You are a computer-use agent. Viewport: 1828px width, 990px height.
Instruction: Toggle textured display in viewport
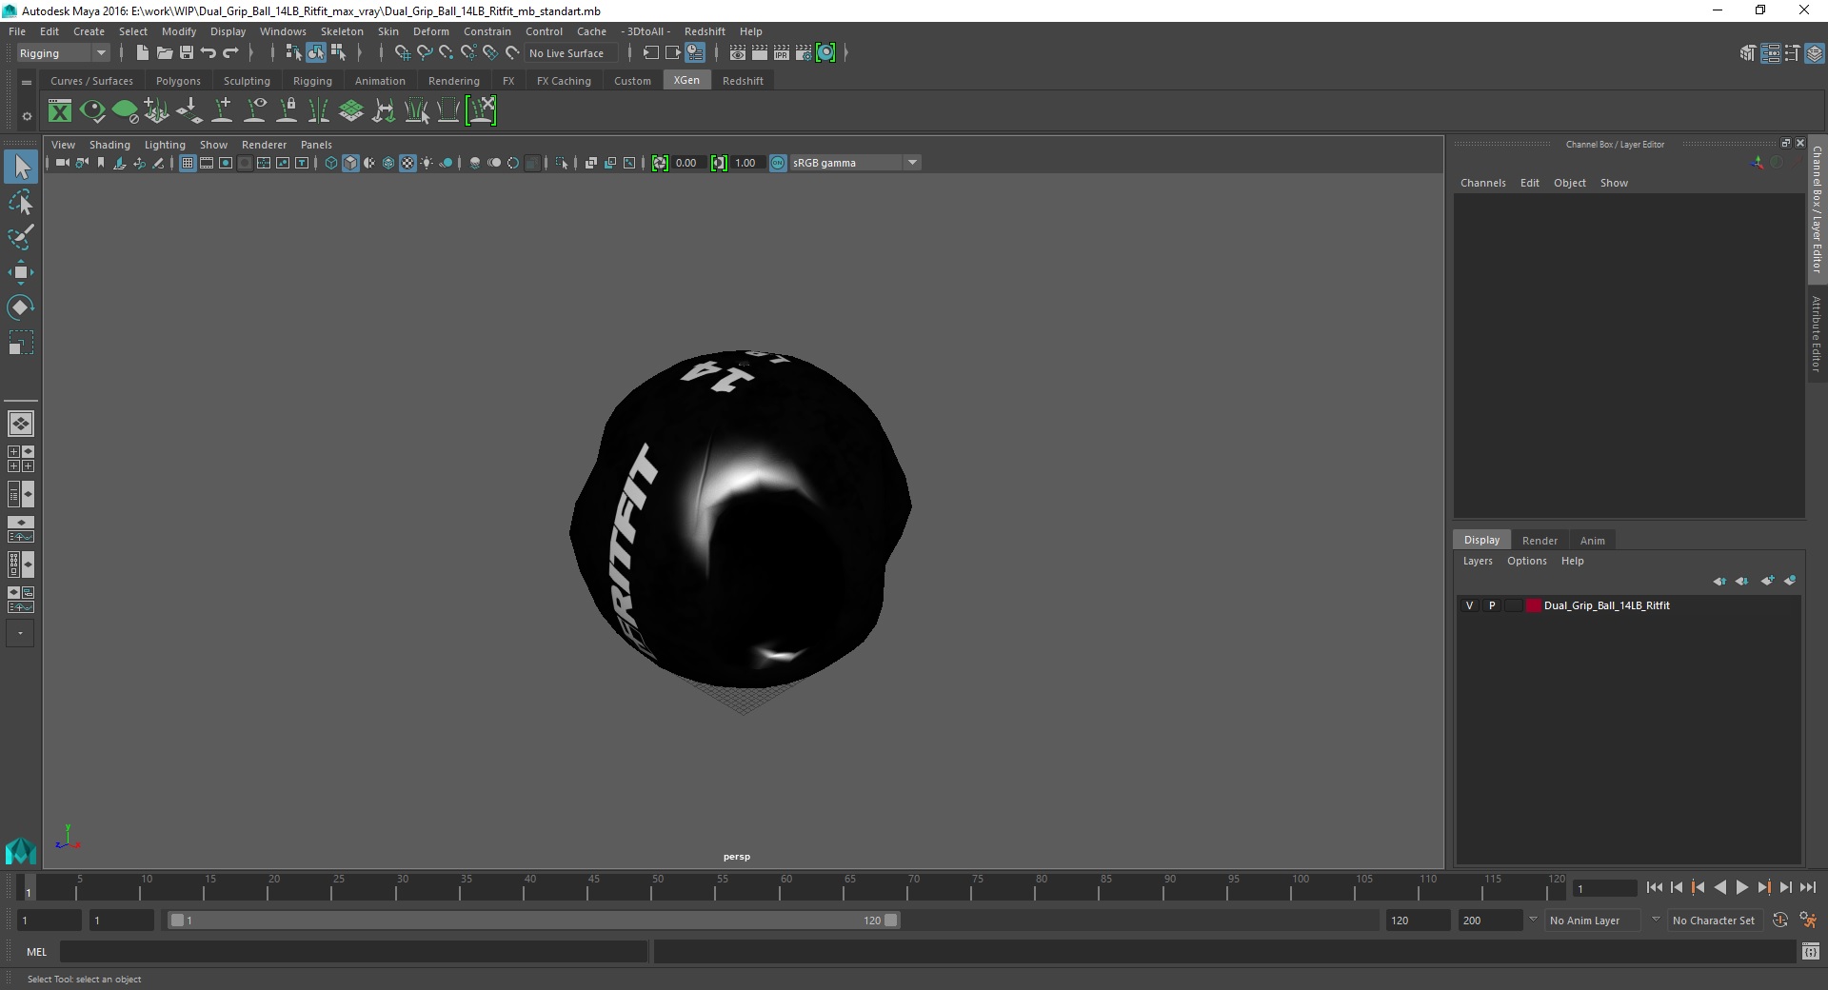tap(407, 163)
